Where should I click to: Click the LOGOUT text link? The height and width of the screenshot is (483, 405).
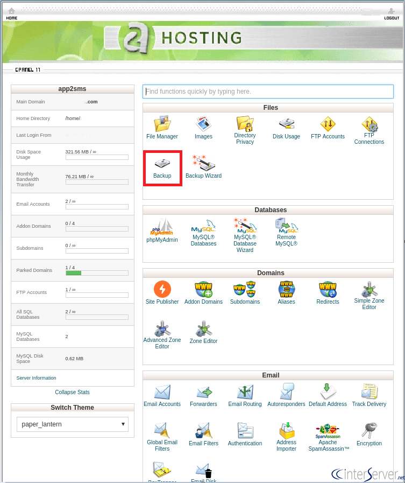[x=392, y=18]
